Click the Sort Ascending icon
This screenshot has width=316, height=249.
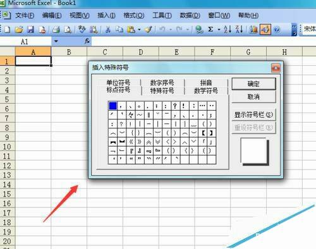(x=228, y=29)
